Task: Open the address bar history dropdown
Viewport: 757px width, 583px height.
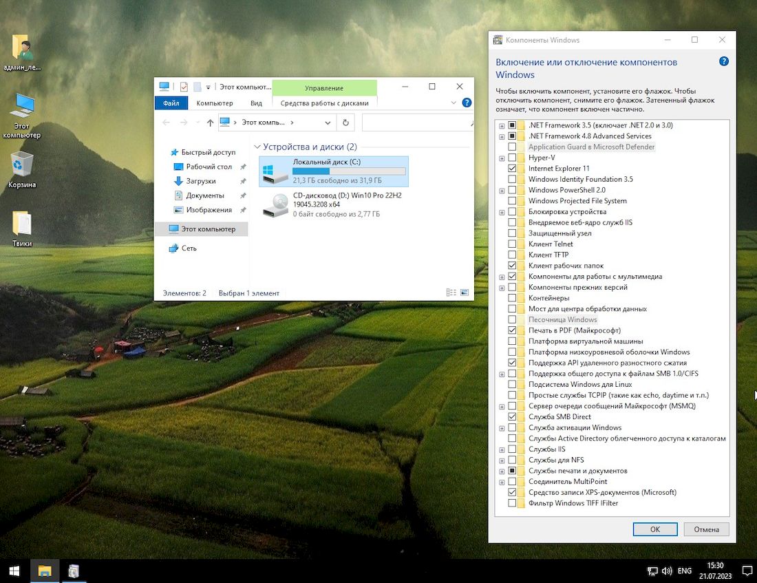Action: click(x=328, y=123)
